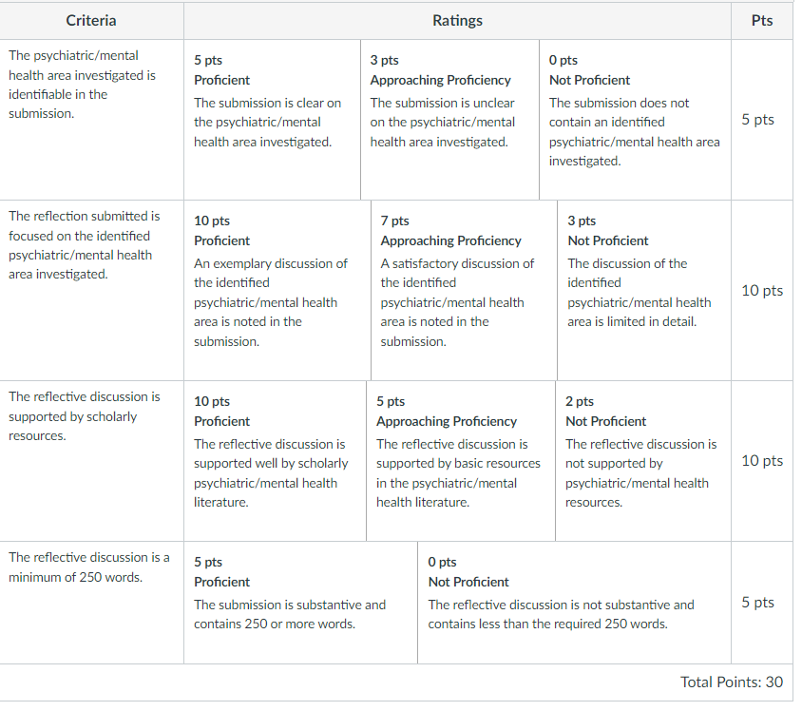Viewport: 802px width, 711px height.
Task: Choose the 3 pts Not Proficient limited detail cell
Action: coord(644,291)
